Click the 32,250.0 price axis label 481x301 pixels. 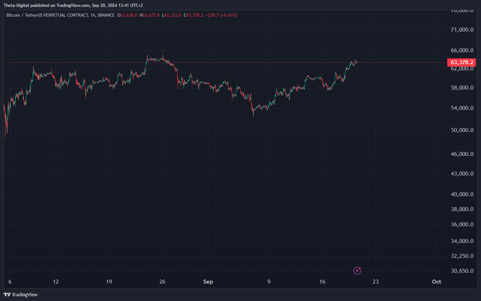[x=462, y=256]
